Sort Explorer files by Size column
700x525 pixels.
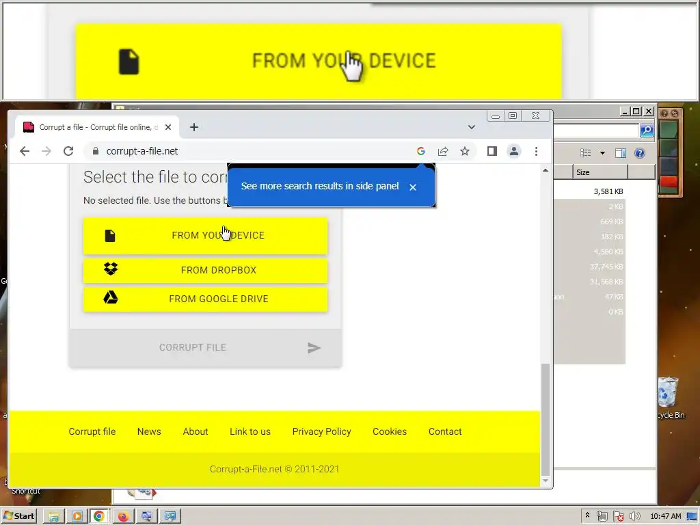(600, 172)
